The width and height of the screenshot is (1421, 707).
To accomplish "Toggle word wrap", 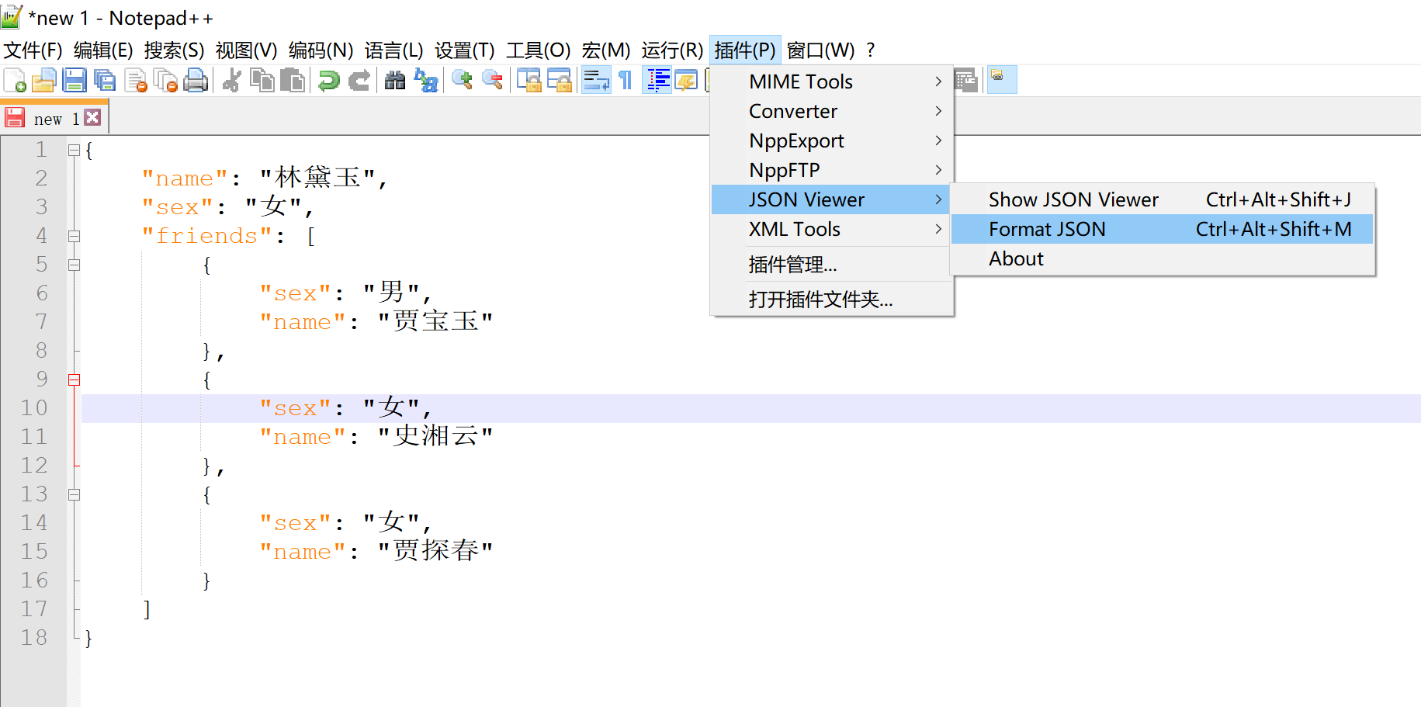I will [x=595, y=80].
